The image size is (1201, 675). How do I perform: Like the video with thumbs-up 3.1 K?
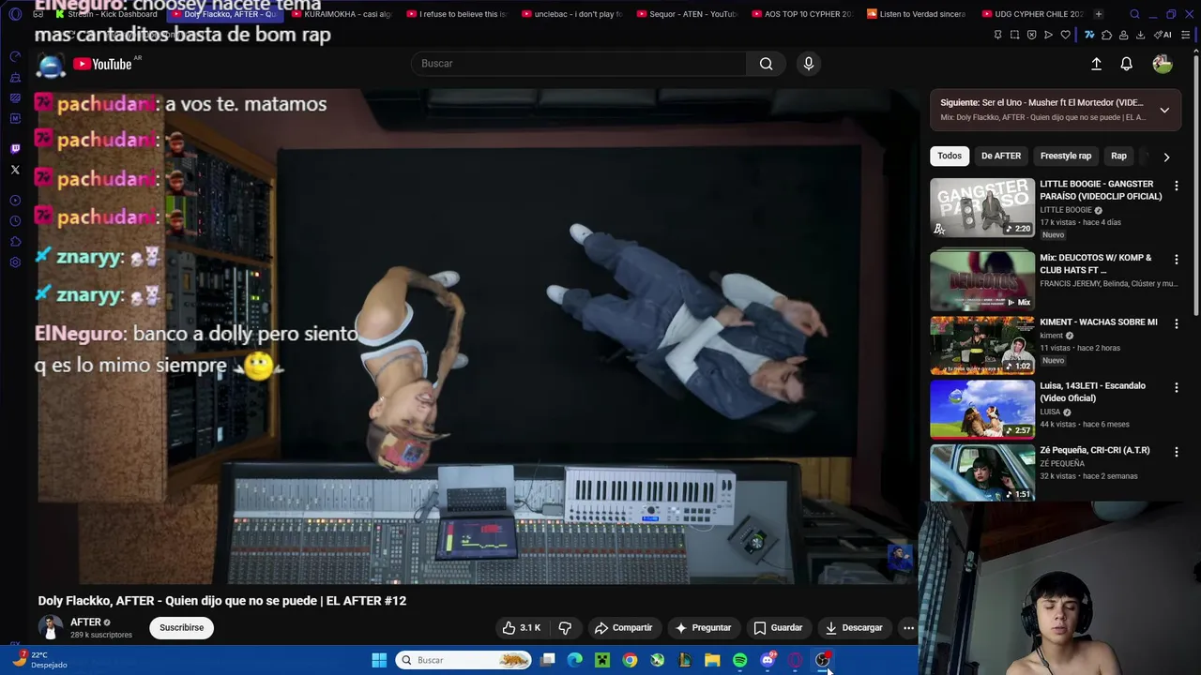click(522, 628)
